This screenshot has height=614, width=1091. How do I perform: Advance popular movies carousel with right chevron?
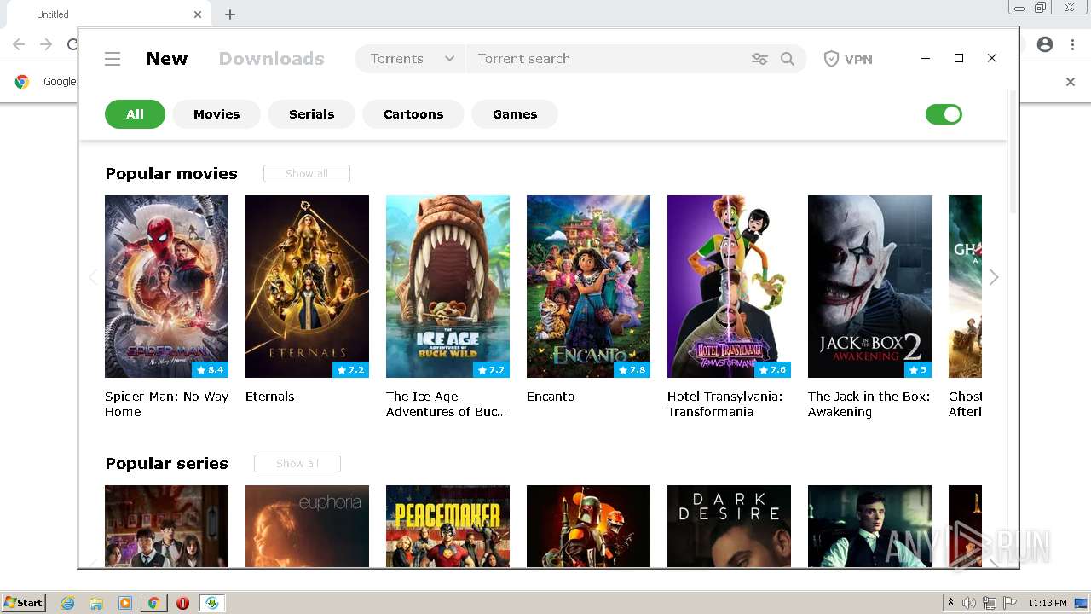pyautogui.click(x=994, y=277)
